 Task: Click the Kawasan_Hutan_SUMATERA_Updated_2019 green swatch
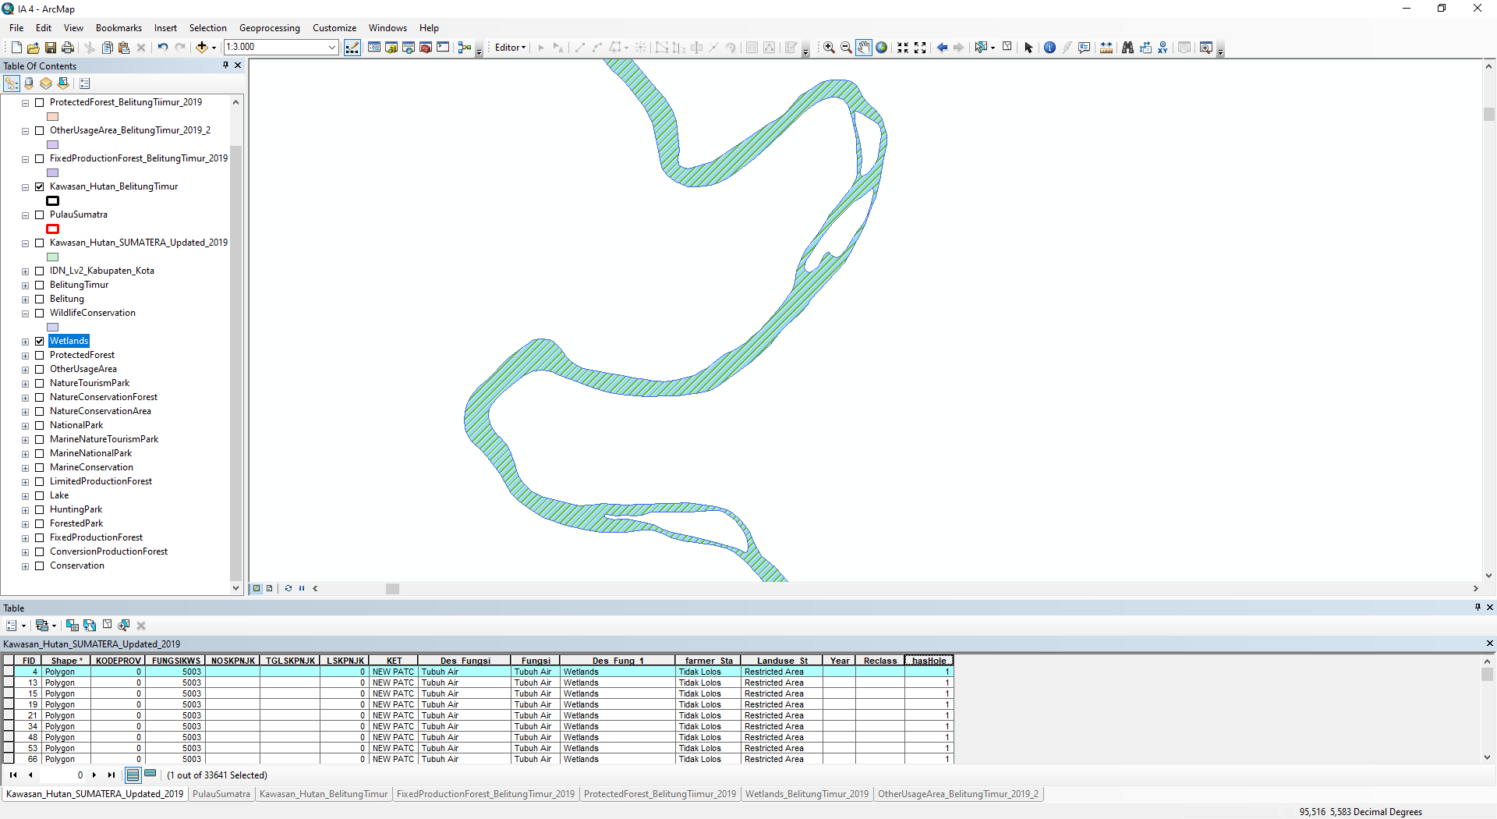(x=53, y=257)
